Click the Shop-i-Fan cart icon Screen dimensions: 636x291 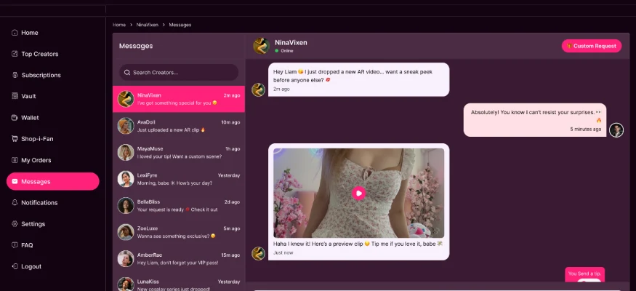15,139
